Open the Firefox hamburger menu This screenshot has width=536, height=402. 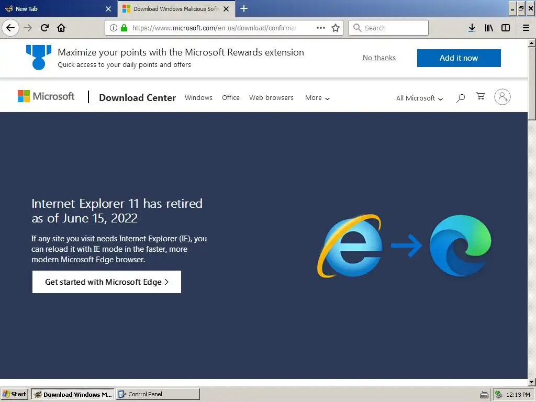[x=526, y=28]
